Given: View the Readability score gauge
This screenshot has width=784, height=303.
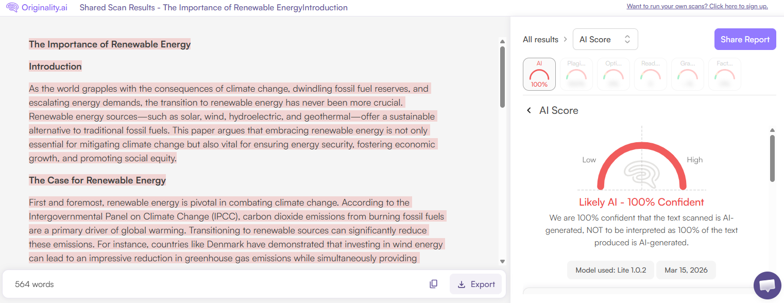Looking at the screenshot, I should [x=650, y=74].
